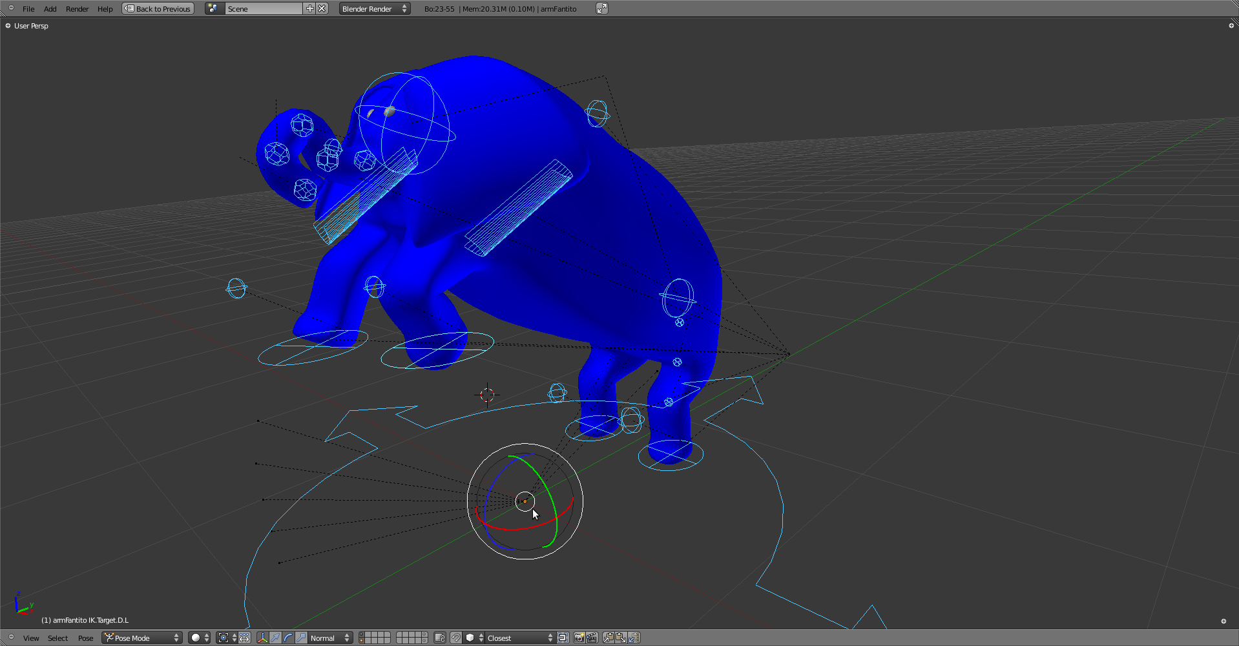Enable the scale manipulator icon
The width and height of the screenshot is (1239, 646).
point(301,638)
